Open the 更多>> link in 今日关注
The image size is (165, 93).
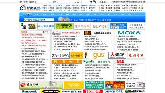point(46,32)
